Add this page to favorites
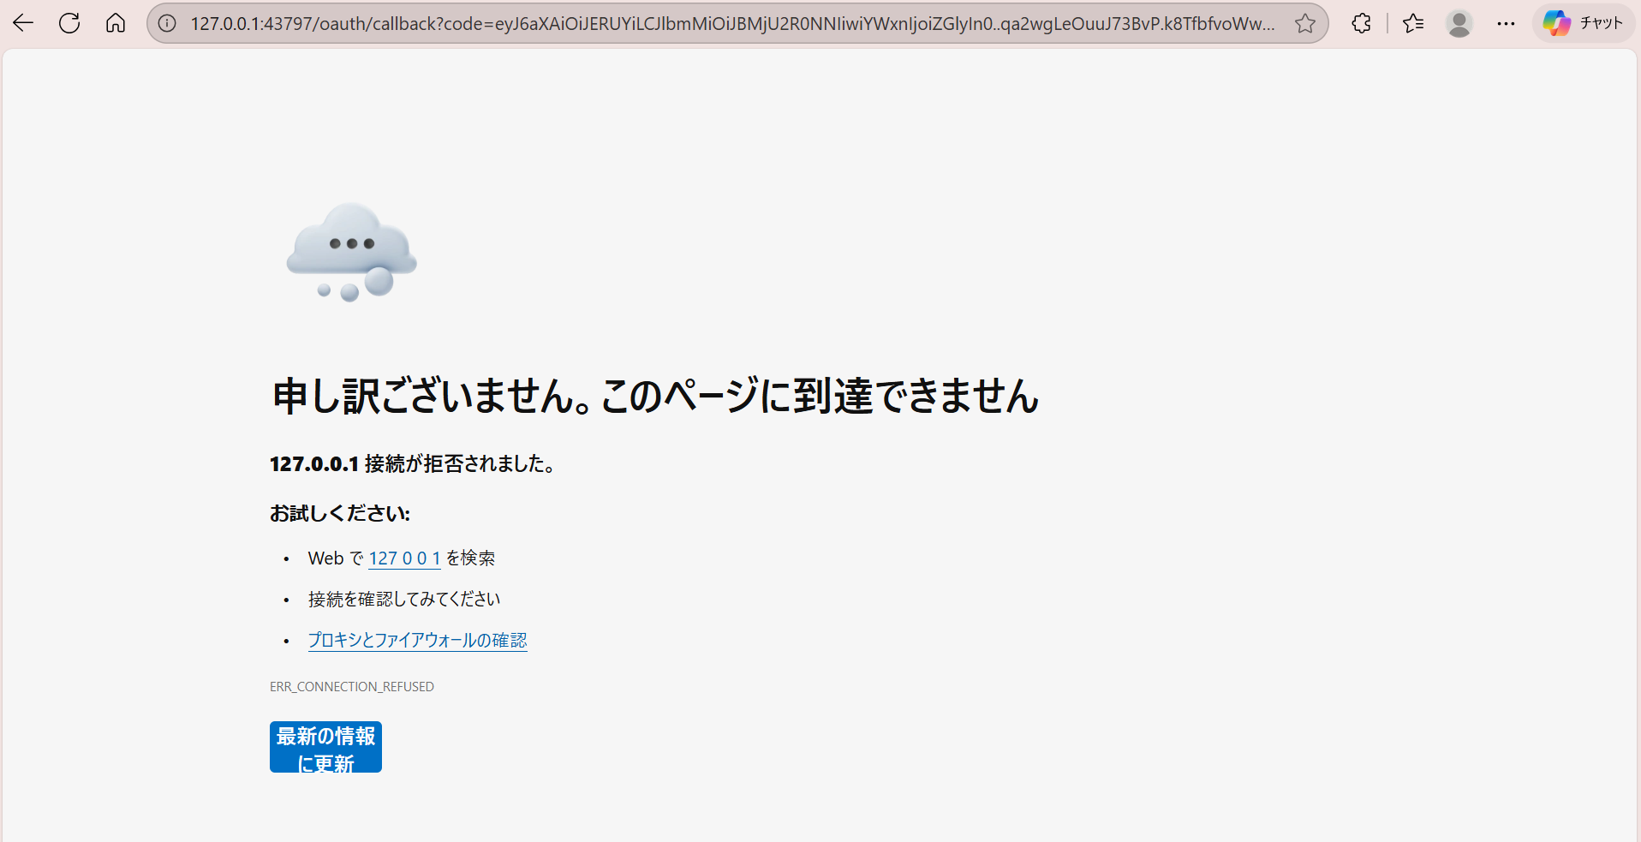This screenshot has height=842, width=1641. pyautogui.click(x=1306, y=23)
